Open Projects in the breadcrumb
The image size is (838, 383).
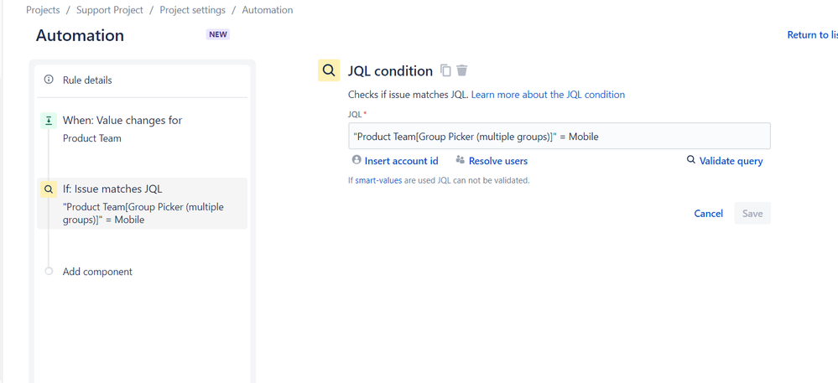pyautogui.click(x=43, y=10)
